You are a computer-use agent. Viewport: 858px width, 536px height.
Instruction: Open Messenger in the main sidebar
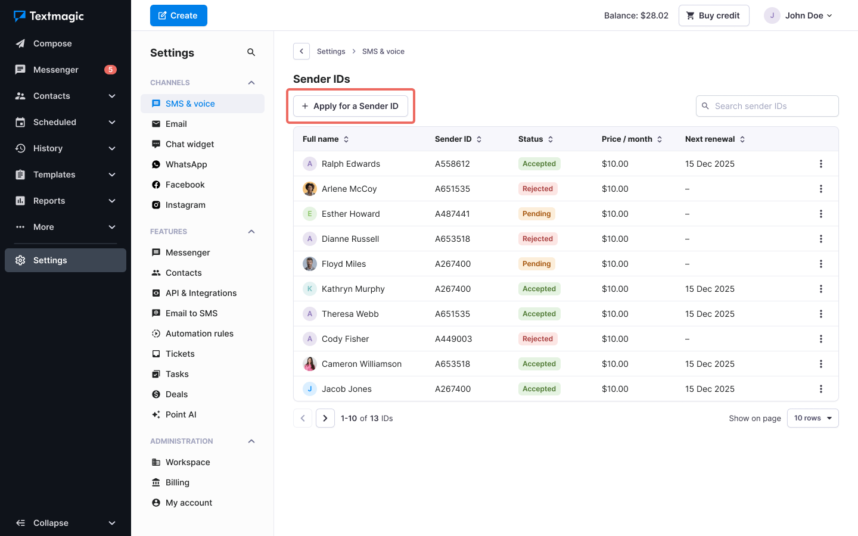coord(56,70)
